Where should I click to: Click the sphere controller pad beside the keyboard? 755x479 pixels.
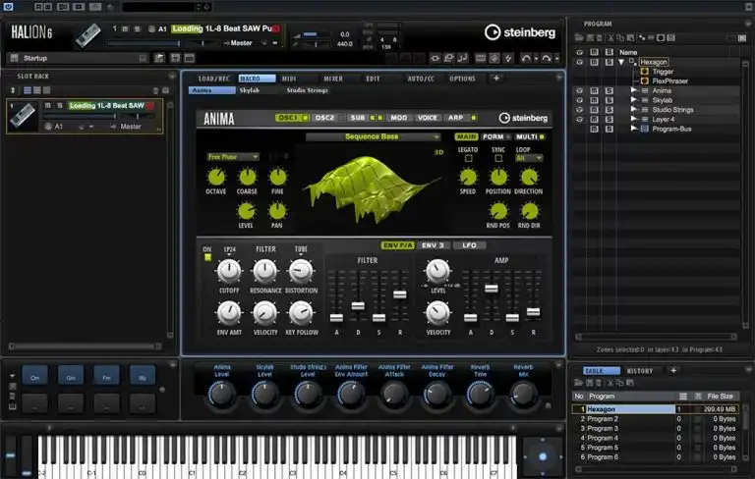(543, 456)
